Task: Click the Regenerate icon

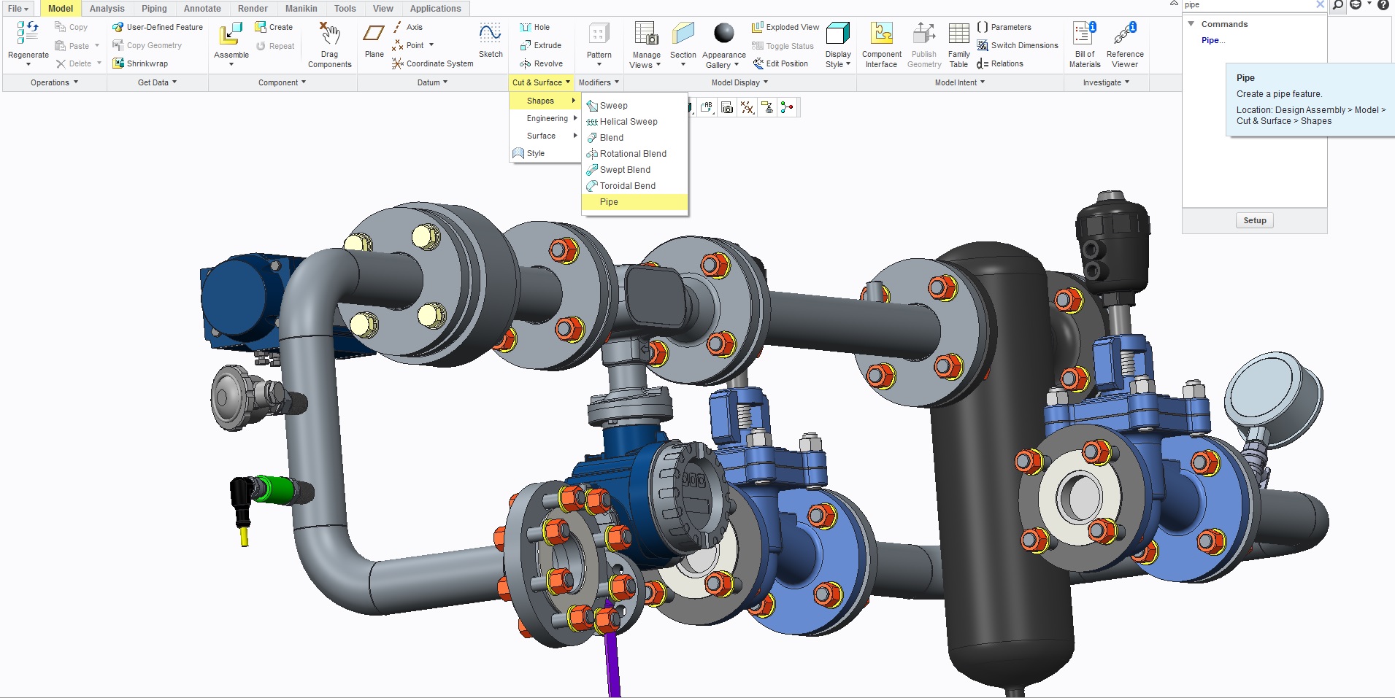Action: tap(28, 34)
